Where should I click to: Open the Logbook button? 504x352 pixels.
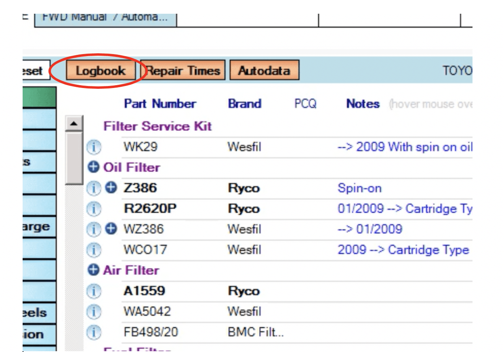pos(101,71)
